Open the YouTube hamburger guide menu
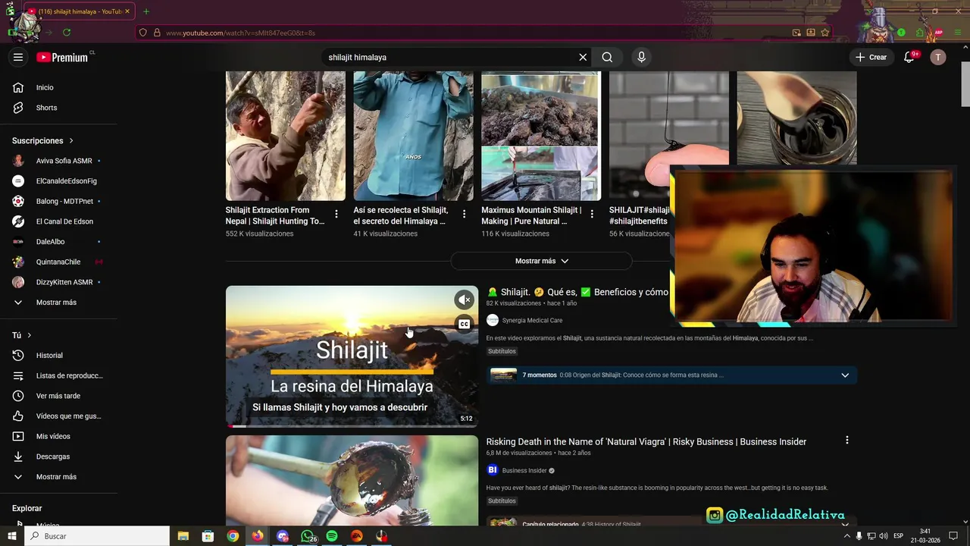970x546 pixels. pos(18,57)
